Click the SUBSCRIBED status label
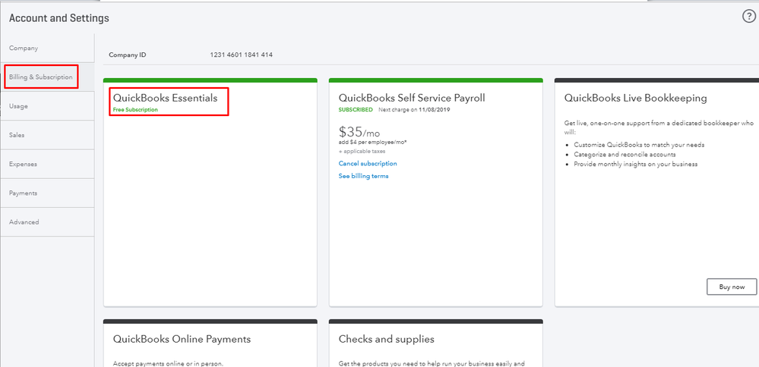Image resolution: width=759 pixels, height=367 pixels. pyautogui.click(x=356, y=110)
